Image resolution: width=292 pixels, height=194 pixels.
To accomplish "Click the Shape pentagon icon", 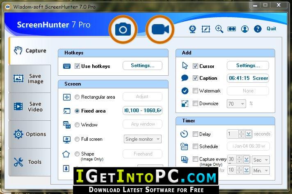I will pos(66,154).
